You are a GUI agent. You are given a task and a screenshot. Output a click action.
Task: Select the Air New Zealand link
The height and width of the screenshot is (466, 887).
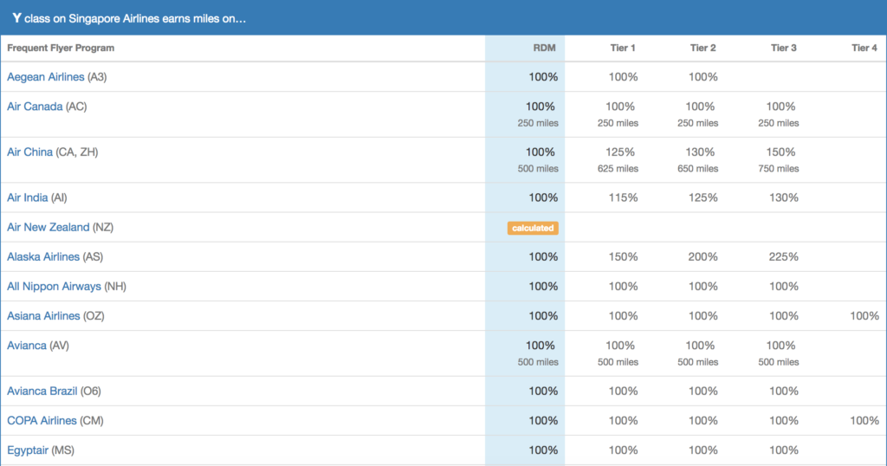point(48,227)
